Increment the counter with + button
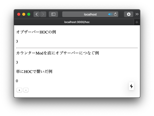The image size is (154, 116). [x=19, y=90]
